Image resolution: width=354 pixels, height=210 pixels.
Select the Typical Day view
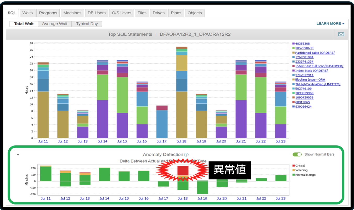(87, 24)
